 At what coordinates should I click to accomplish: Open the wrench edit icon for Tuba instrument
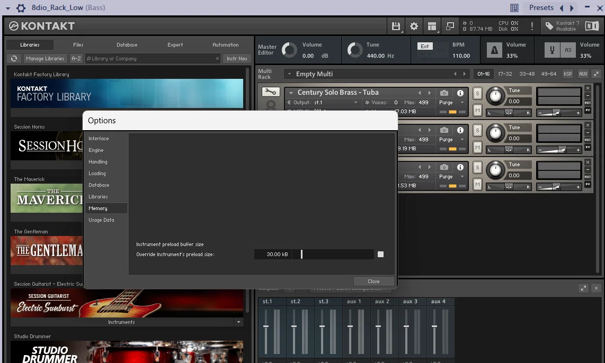pyautogui.click(x=271, y=92)
